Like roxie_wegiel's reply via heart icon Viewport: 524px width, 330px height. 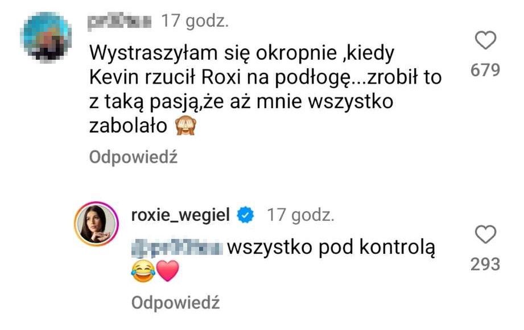[x=485, y=234]
